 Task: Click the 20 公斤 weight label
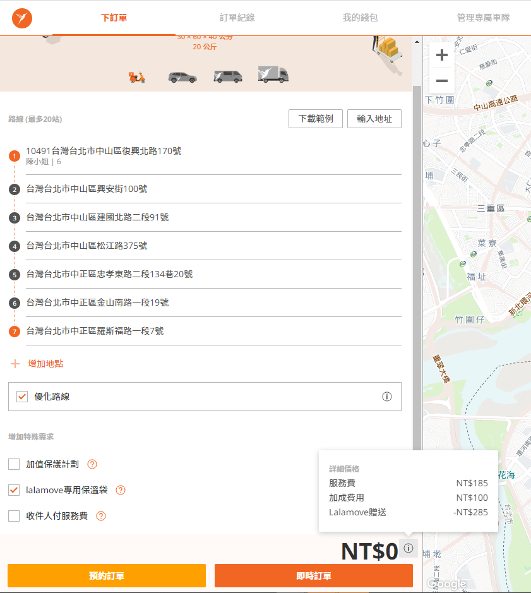pyautogui.click(x=205, y=47)
